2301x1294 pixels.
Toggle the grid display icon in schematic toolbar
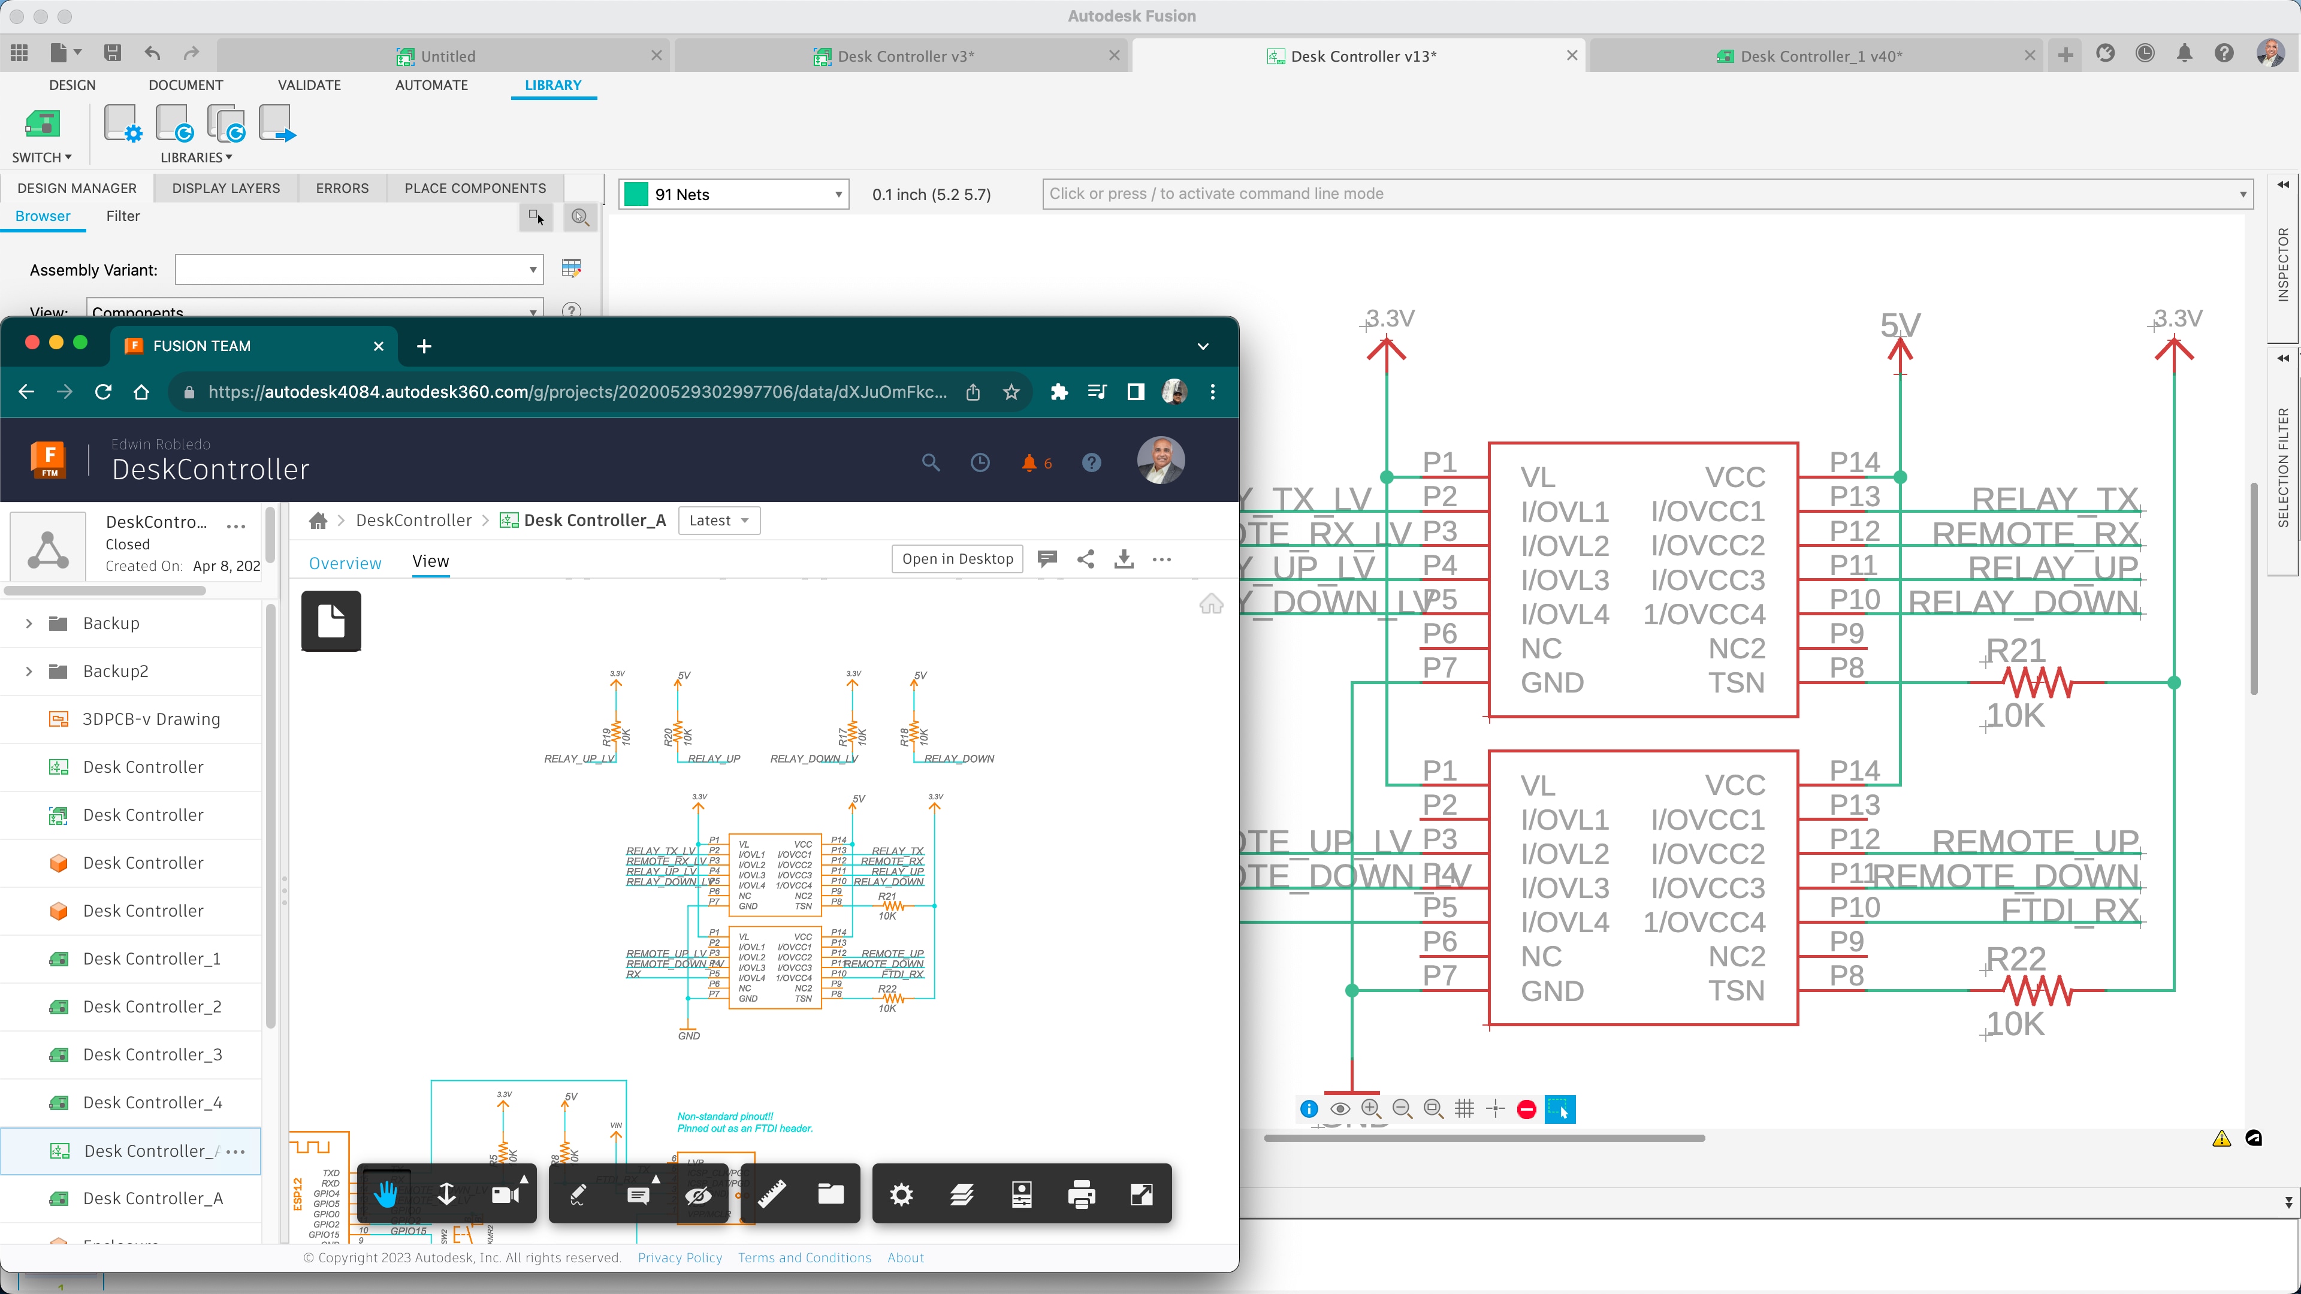click(1465, 1109)
